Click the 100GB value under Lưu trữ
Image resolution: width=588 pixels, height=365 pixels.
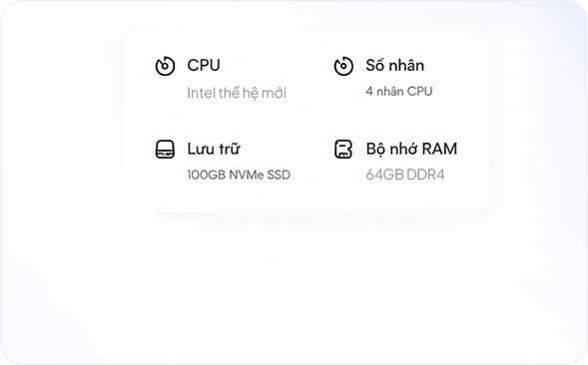[x=207, y=175]
